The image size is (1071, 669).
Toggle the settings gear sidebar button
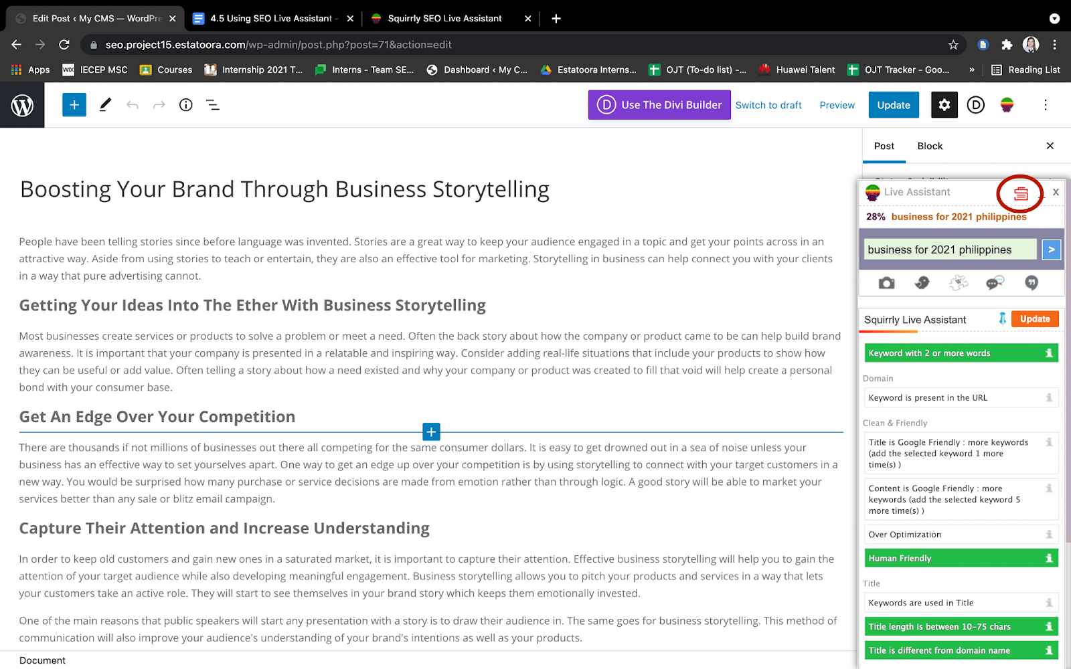pyautogui.click(x=944, y=105)
